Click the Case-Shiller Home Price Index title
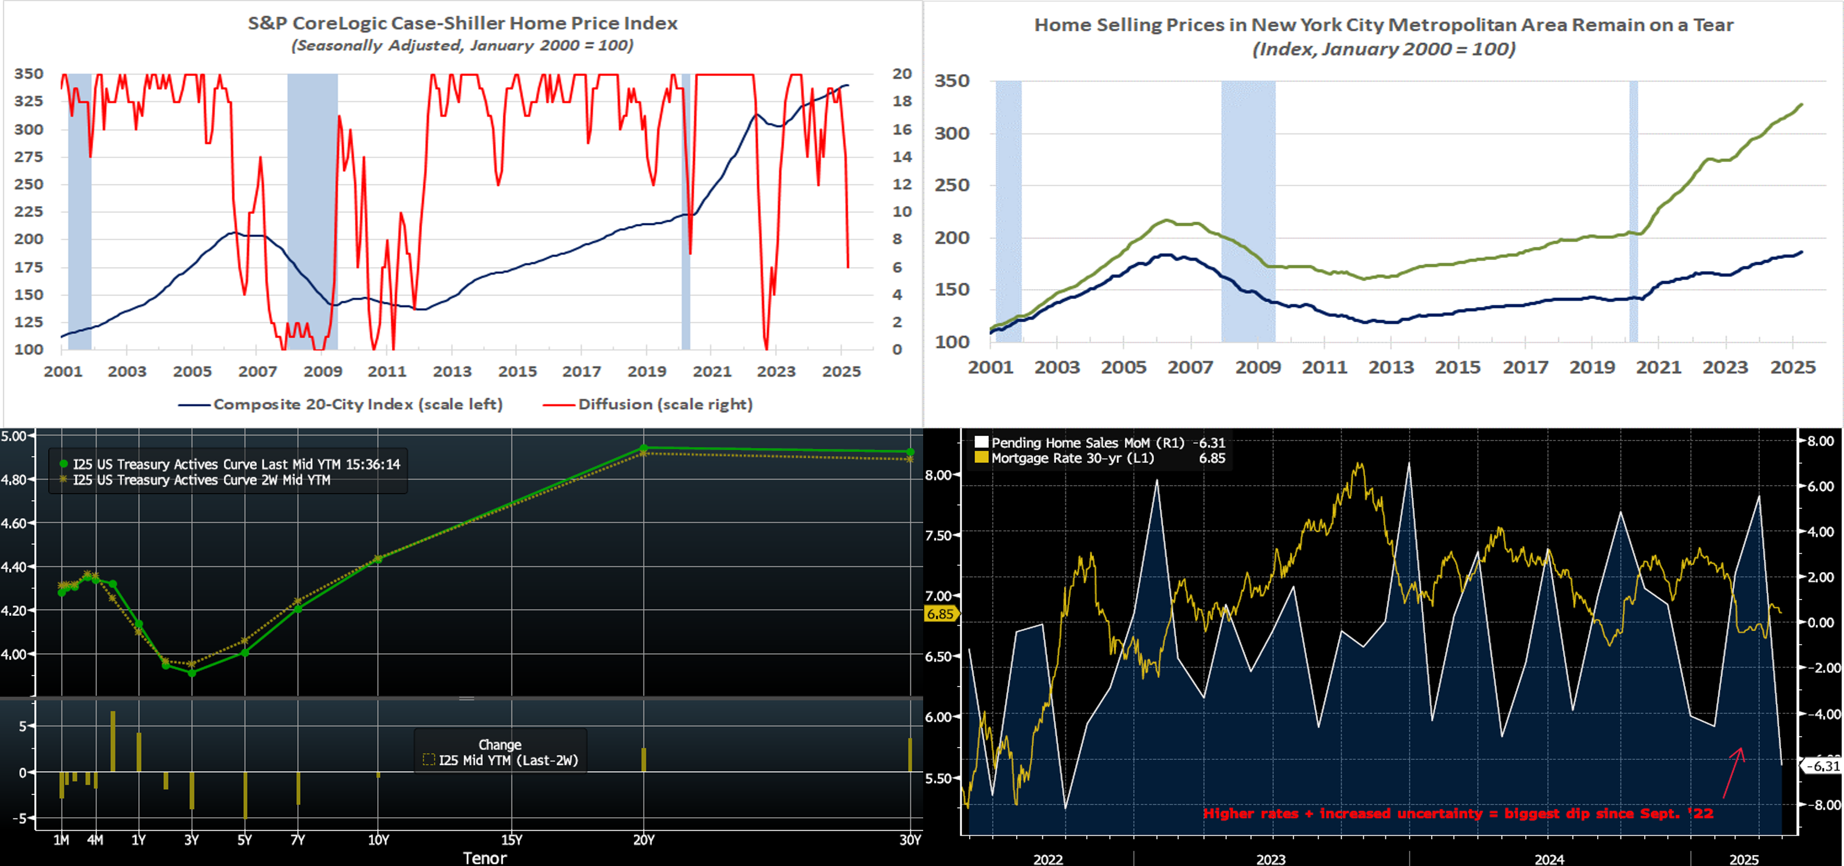This screenshot has height=866, width=1844. [x=462, y=24]
